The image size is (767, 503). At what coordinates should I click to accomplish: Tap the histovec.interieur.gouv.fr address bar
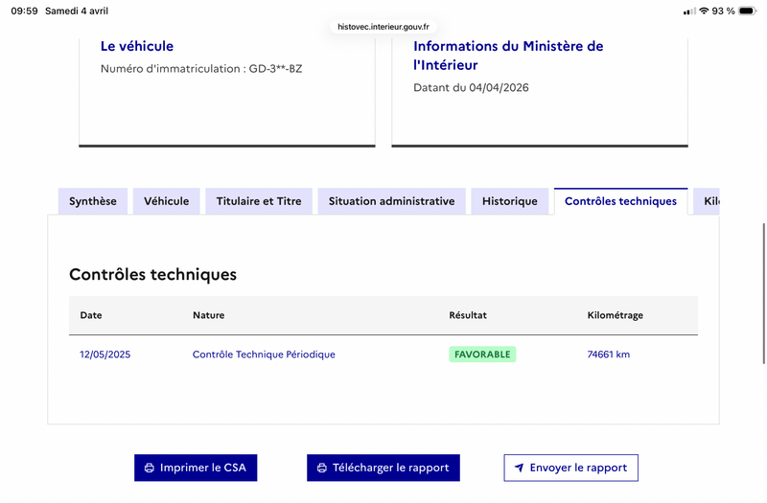tap(383, 27)
